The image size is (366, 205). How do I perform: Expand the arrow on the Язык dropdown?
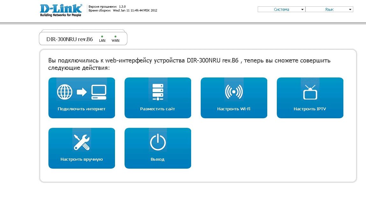(350, 10)
